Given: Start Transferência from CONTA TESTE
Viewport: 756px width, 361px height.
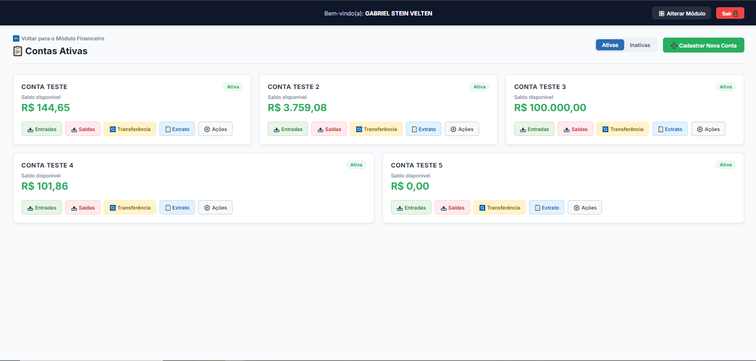Looking at the screenshot, I should 130,129.
